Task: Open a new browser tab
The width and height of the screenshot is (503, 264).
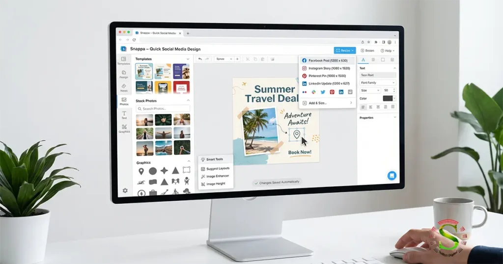Action: pyautogui.click(x=188, y=33)
